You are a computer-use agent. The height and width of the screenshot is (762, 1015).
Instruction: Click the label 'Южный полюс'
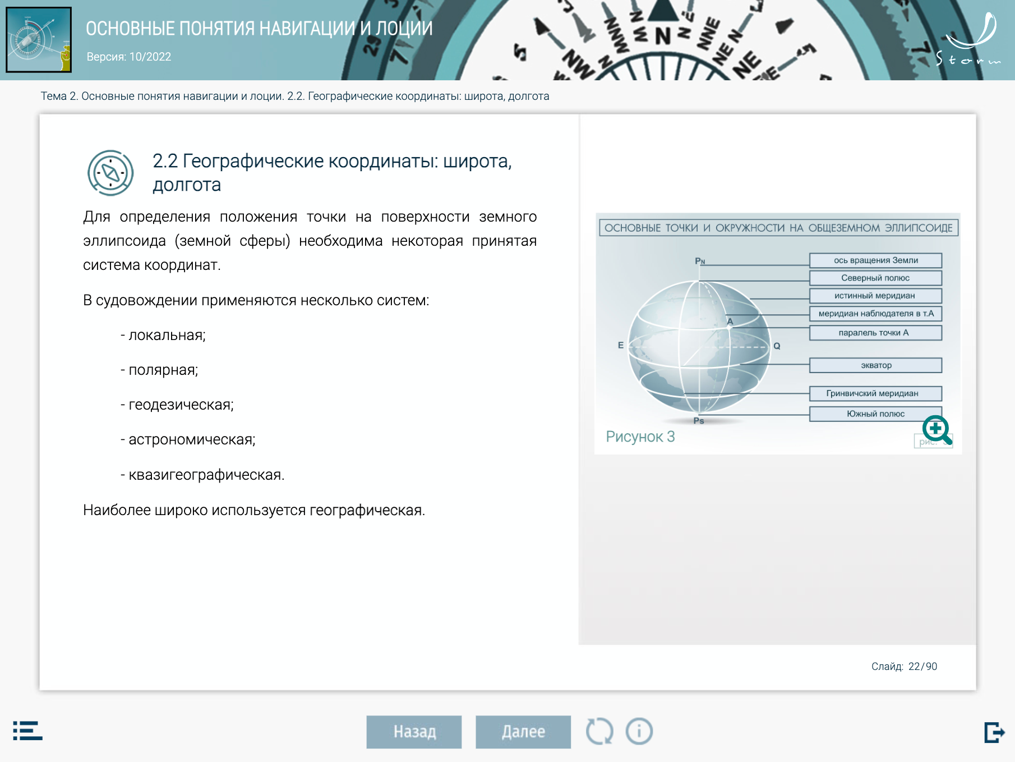875,414
